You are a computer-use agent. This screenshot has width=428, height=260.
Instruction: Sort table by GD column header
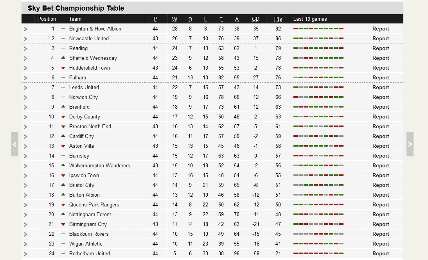tap(255, 19)
